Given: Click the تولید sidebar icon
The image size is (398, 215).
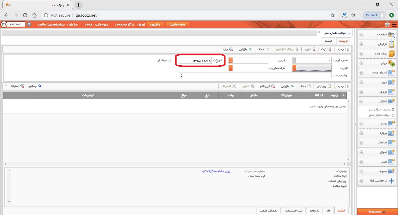Looking at the screenshot, I should pyautogui.click(x=392, y=124).
